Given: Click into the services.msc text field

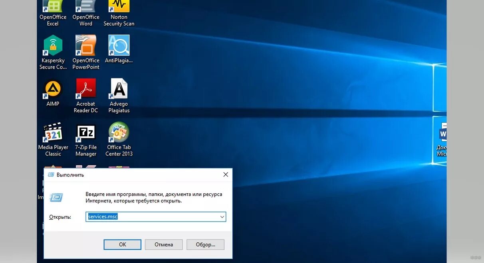Looking at the screenshot, I should (x=156, y=217).
